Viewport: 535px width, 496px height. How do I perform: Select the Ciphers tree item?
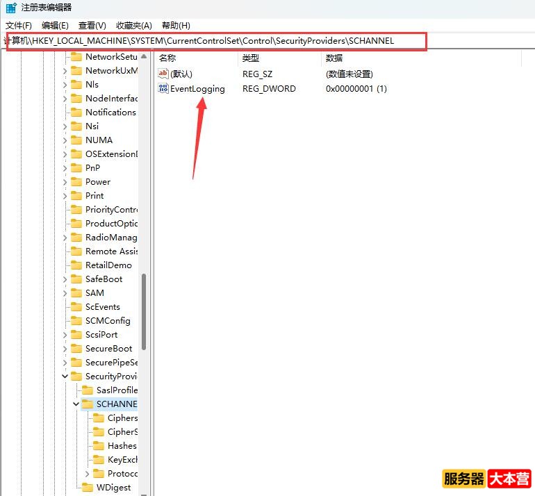[x=122, y=418]
